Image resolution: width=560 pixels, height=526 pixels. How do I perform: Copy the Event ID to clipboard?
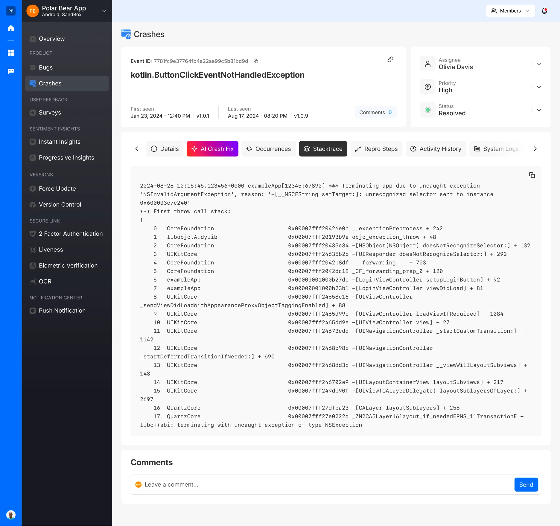coord(256,61)
